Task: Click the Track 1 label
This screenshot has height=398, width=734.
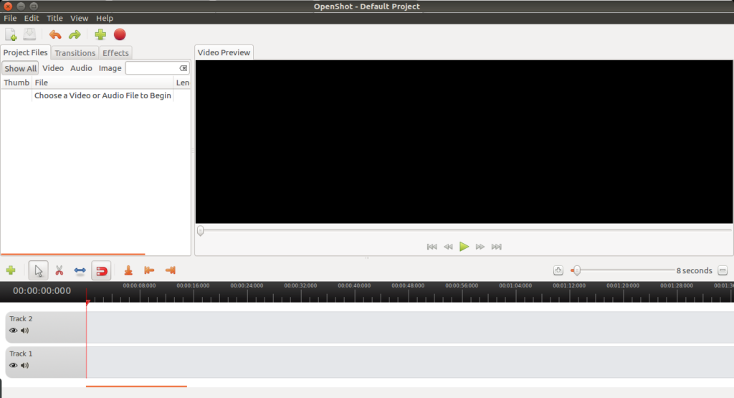Action: click(21, 354)
